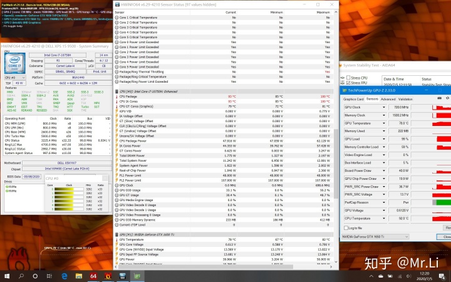Screen dimensions: 451x282
Task: Switch to Graphics Card tab in GPU-Z
Action: [x=353, y=99]
